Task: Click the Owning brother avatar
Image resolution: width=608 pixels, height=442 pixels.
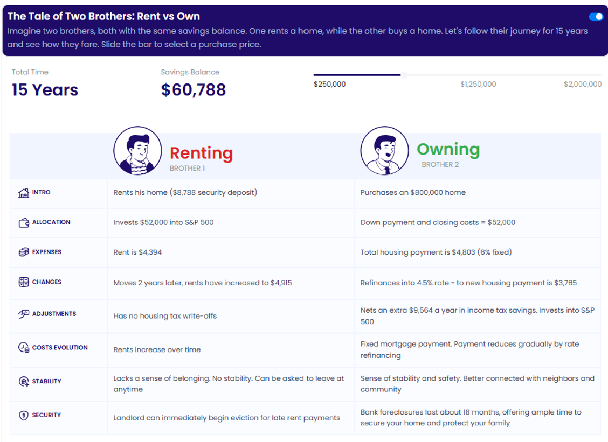Action: click(384, 151)
